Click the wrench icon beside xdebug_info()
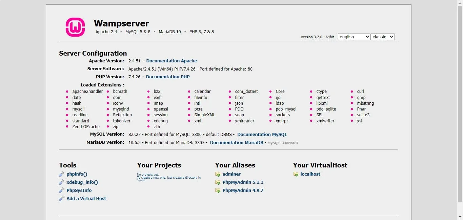 pyautogui.click(x=62, y=182)
